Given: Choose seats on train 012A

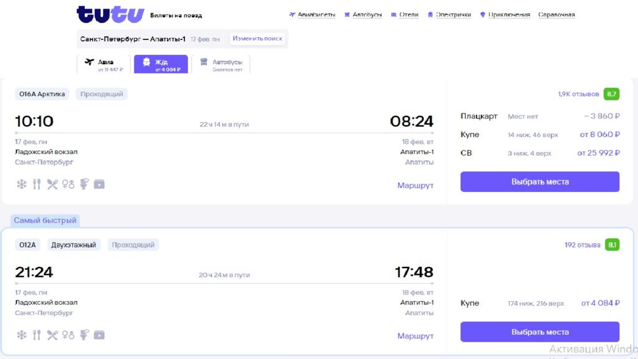Looking at the screenshot, I should (x=540, y=332).
